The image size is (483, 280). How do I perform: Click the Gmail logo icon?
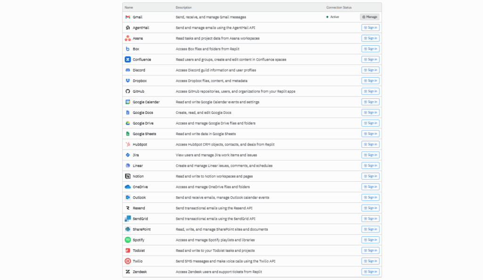tap(127, 17)
